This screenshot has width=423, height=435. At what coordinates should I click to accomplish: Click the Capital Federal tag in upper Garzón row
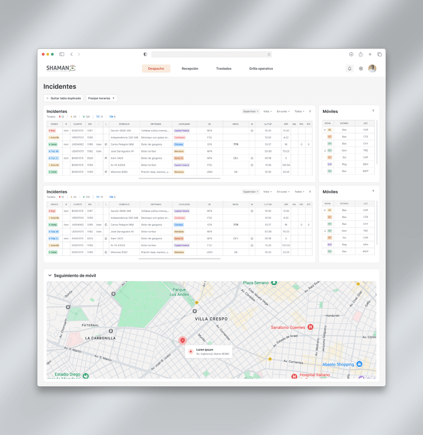[182, 131]
